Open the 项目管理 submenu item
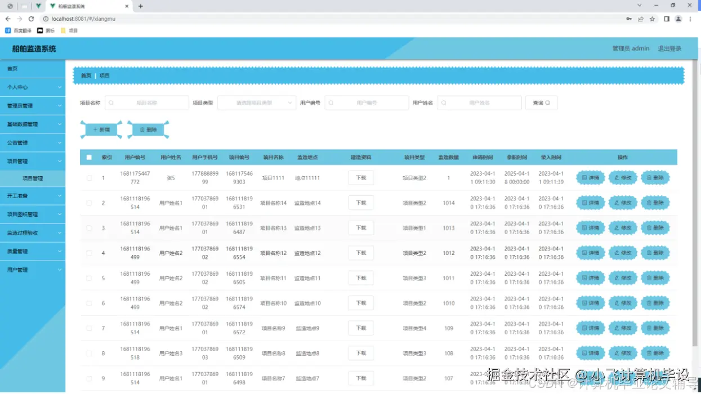The image size is (701, 394). pyautogui.click(x=33, y=178)
